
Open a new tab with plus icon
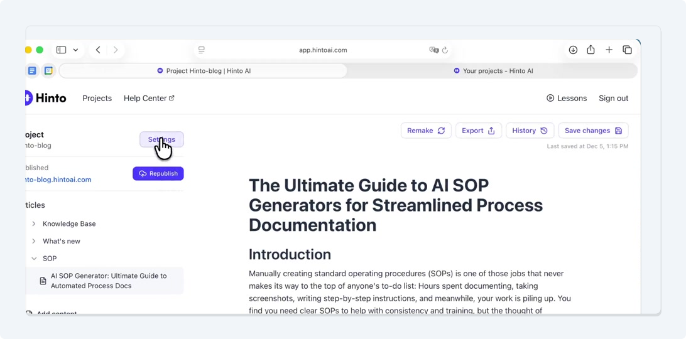609,50
